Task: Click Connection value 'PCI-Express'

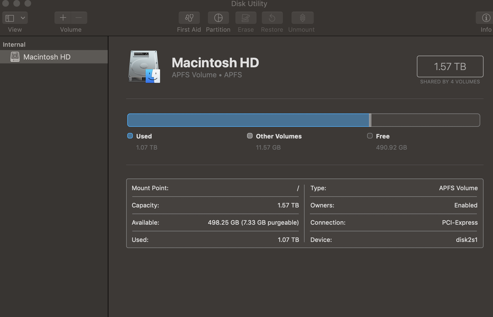Action: 460,222
